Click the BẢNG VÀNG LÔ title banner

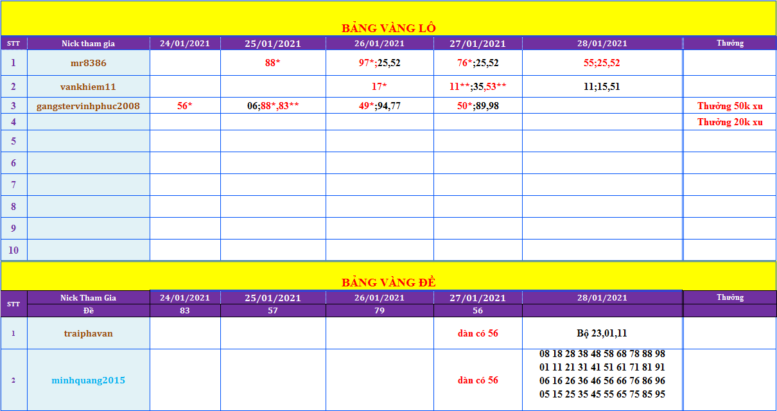[388, 28]
